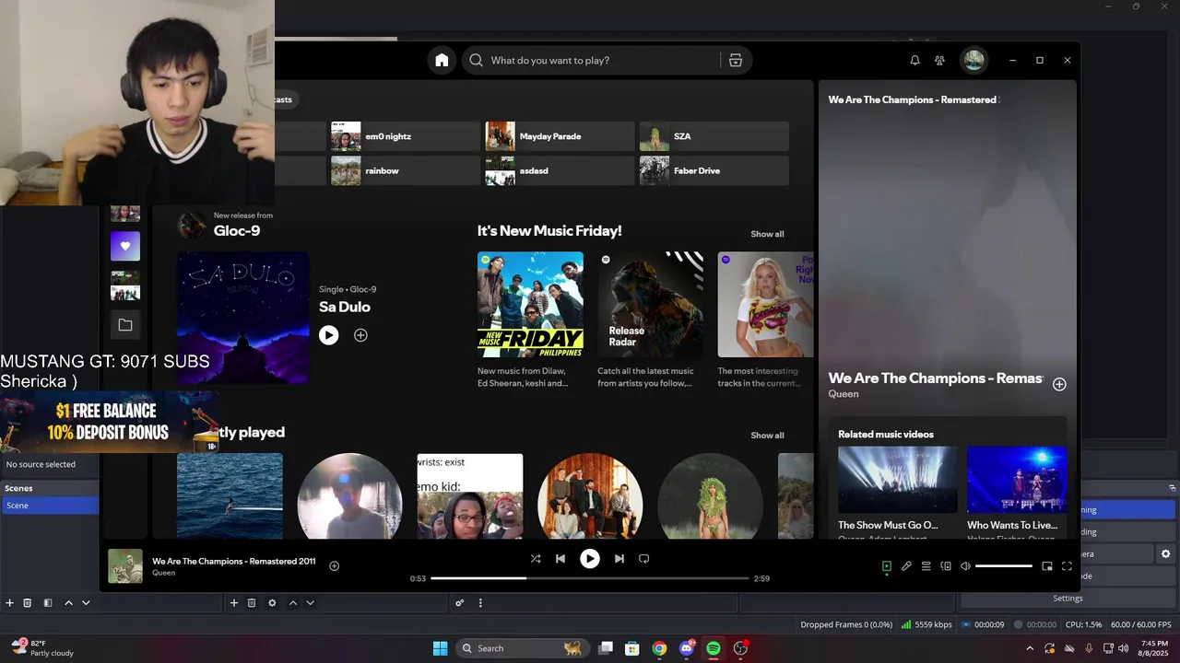This screenshot has width=1180, height=663.
Task: Add a new source in OBS
Action: [x=234, y=603]
